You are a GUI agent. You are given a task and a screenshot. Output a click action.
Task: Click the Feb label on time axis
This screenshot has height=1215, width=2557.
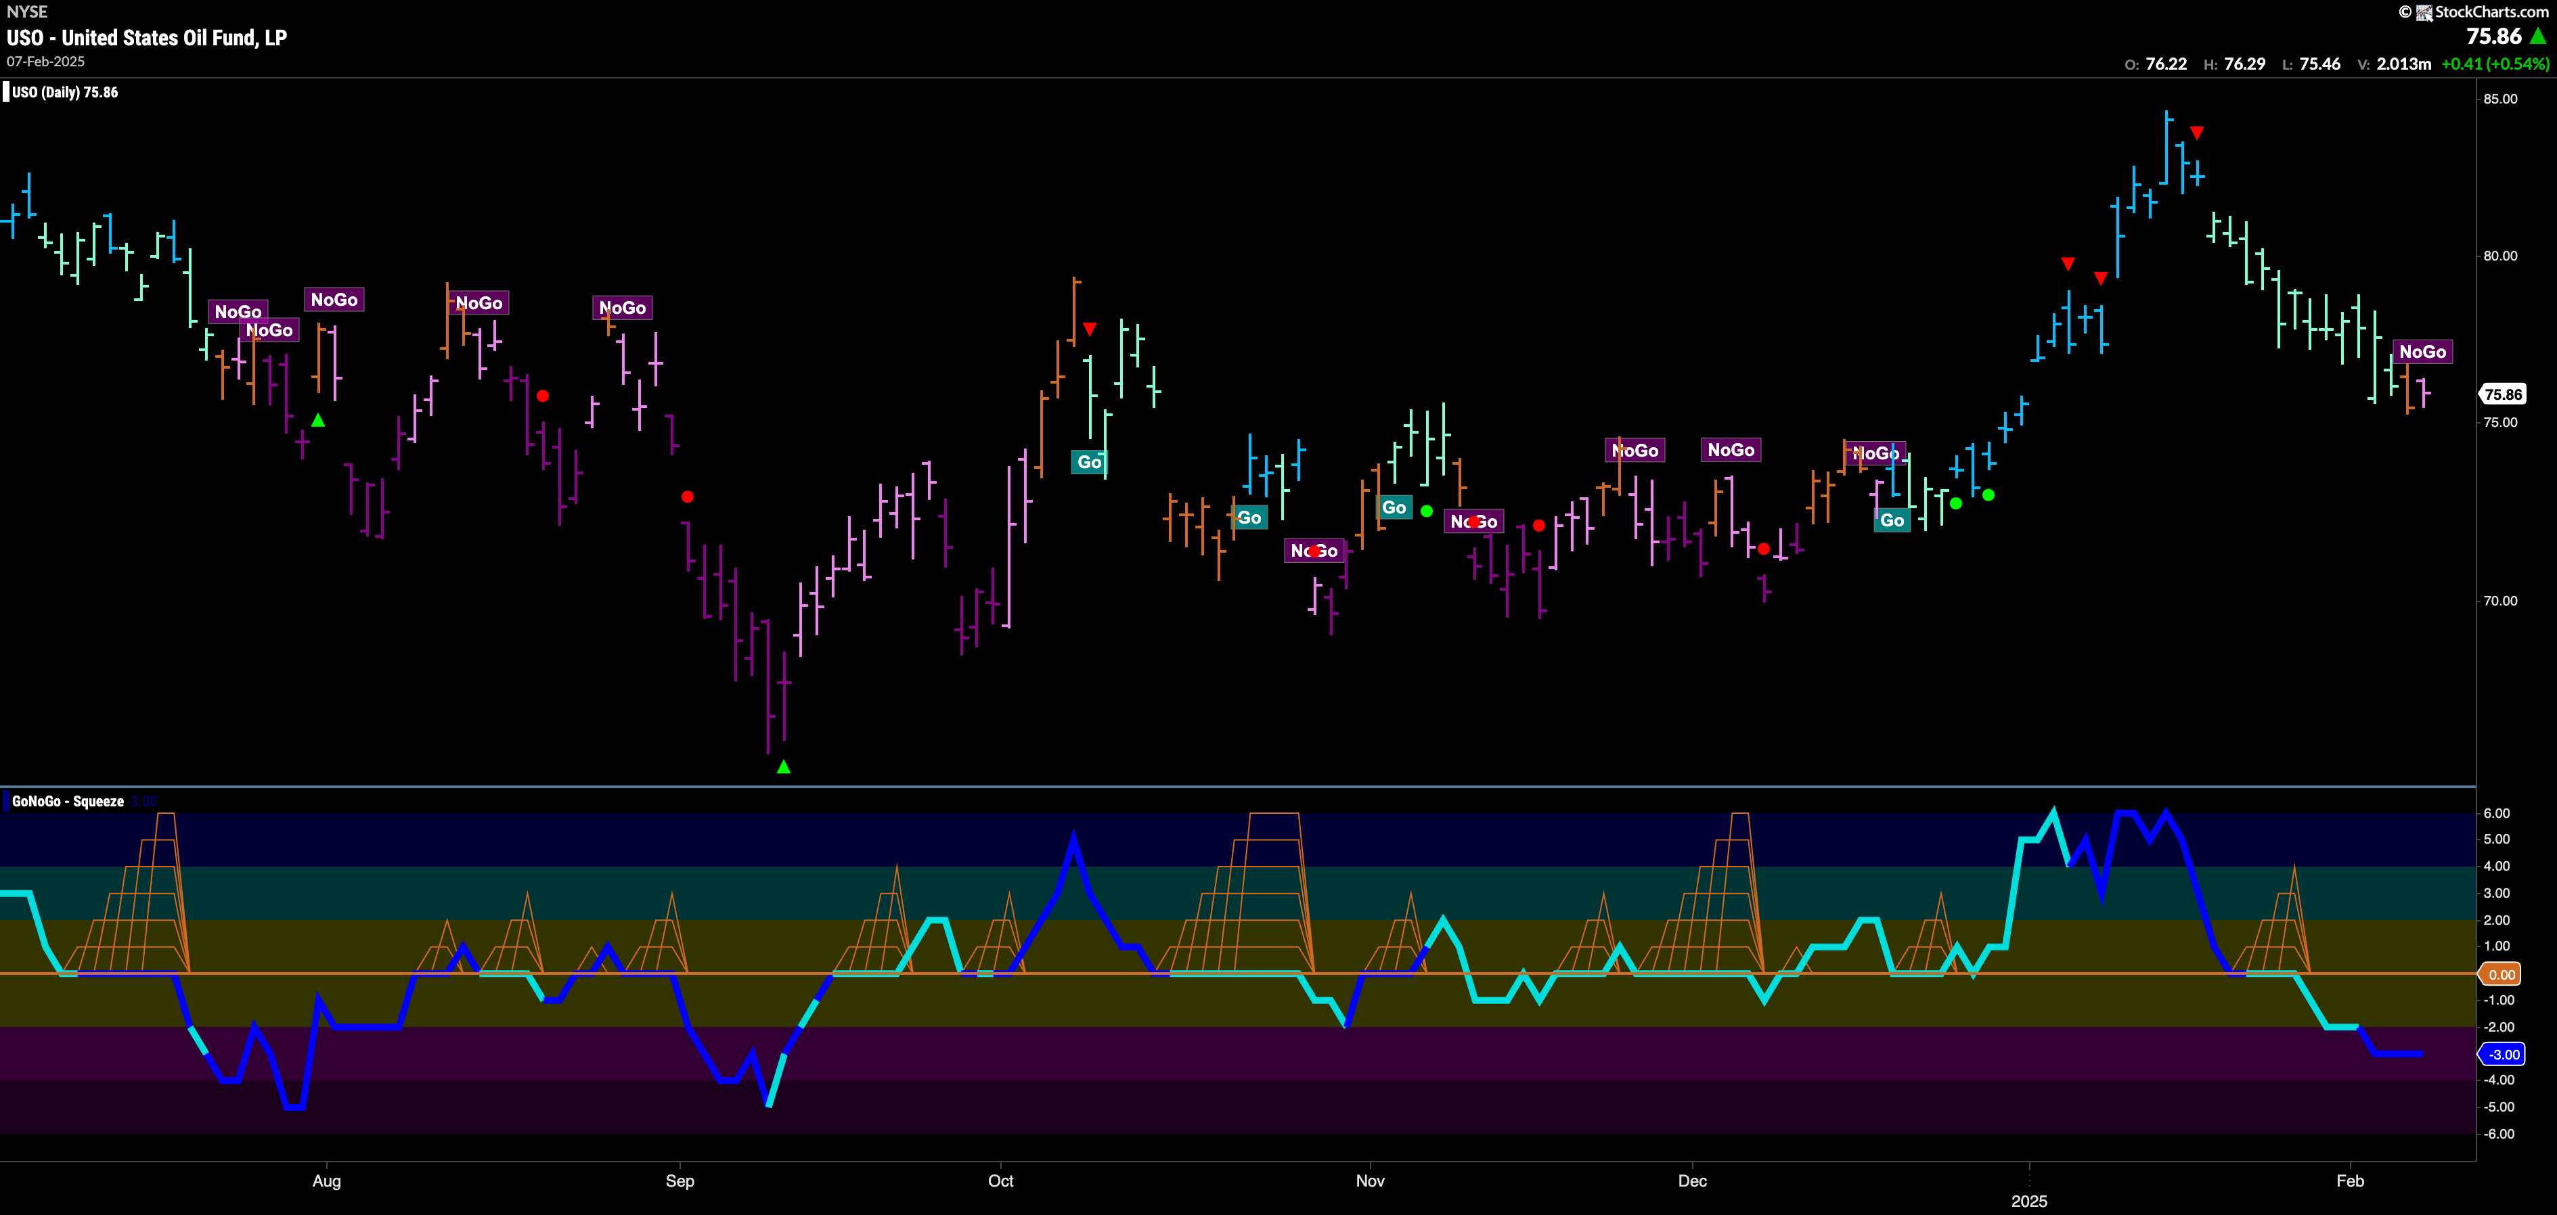point(2349,1181)
